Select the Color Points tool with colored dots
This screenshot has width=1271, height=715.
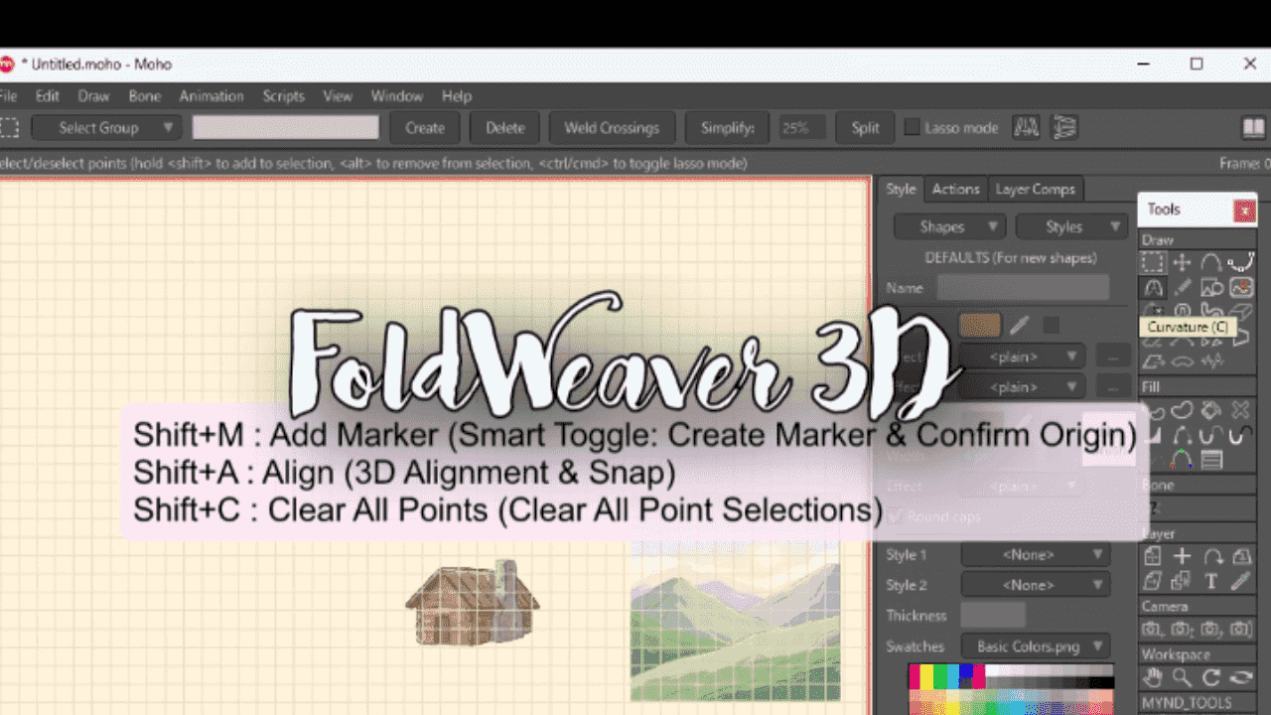tap(1182, 460)
